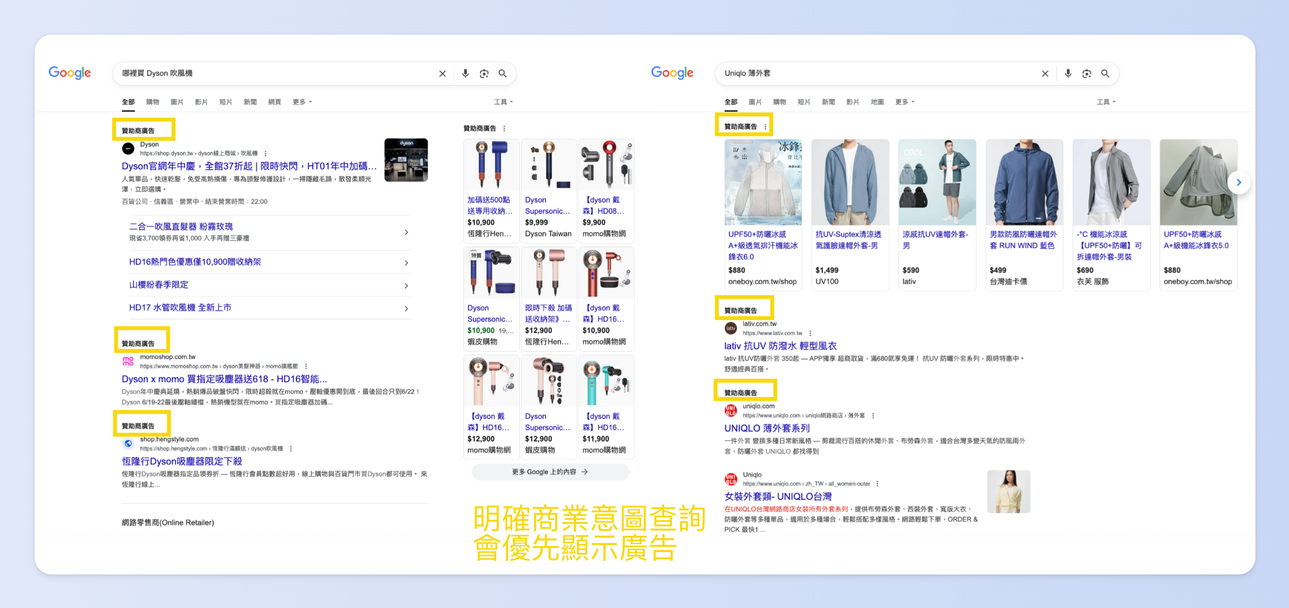Open the $590 lativ 涼感抗UV product card
Viewport: 1289px width, 608px height.
pos(937,214)
